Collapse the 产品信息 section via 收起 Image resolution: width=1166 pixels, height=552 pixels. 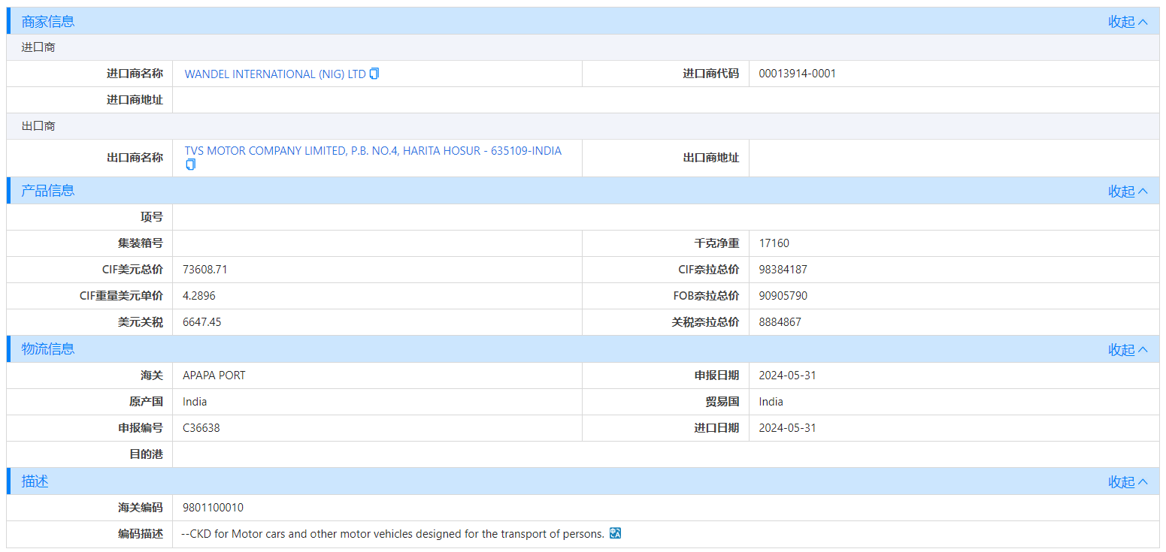(1122, 191)
